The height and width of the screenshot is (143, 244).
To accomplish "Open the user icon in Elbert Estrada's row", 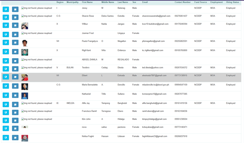I will tap(15, 77).
